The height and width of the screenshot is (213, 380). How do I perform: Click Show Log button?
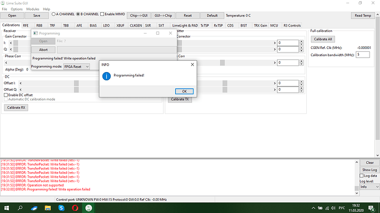pos(370,170)
